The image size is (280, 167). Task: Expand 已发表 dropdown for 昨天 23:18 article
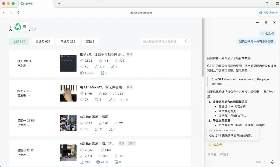tap(24, 95)
